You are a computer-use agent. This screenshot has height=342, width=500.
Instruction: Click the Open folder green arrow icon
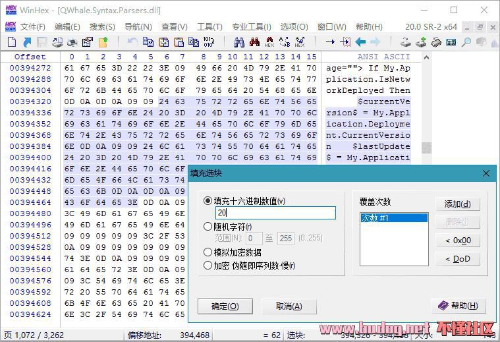pos(103,42)
